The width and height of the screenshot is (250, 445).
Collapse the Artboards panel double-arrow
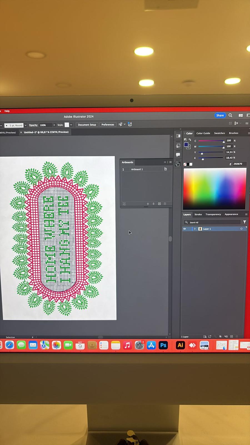(165, 162)
